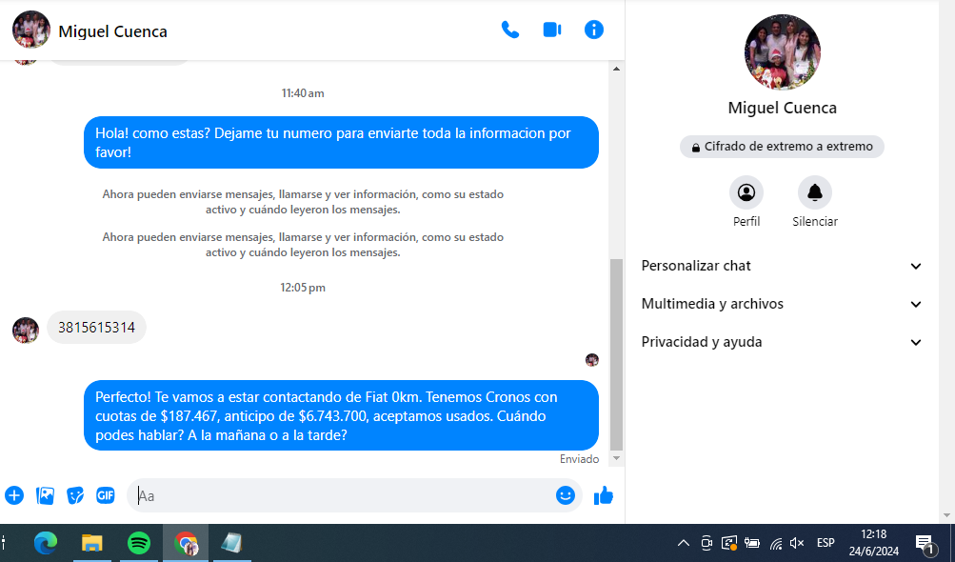Start a video call from chat header

click(552, 30)
